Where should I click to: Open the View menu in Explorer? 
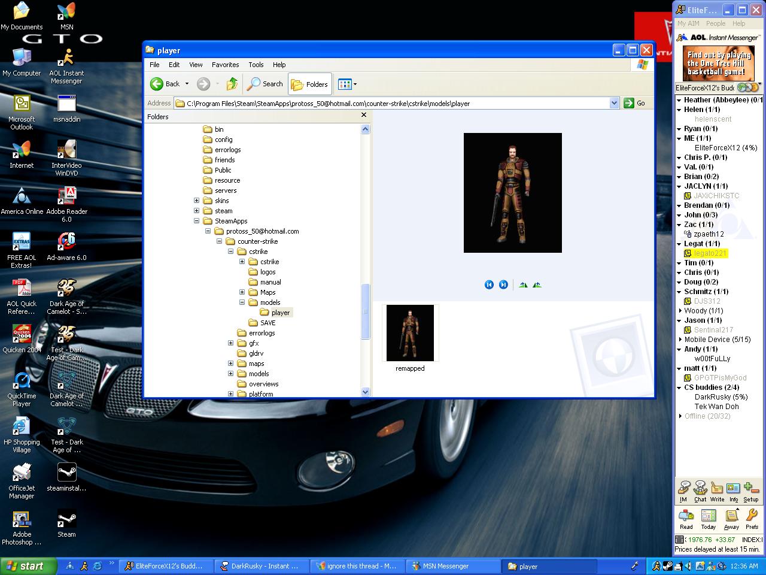196,65
